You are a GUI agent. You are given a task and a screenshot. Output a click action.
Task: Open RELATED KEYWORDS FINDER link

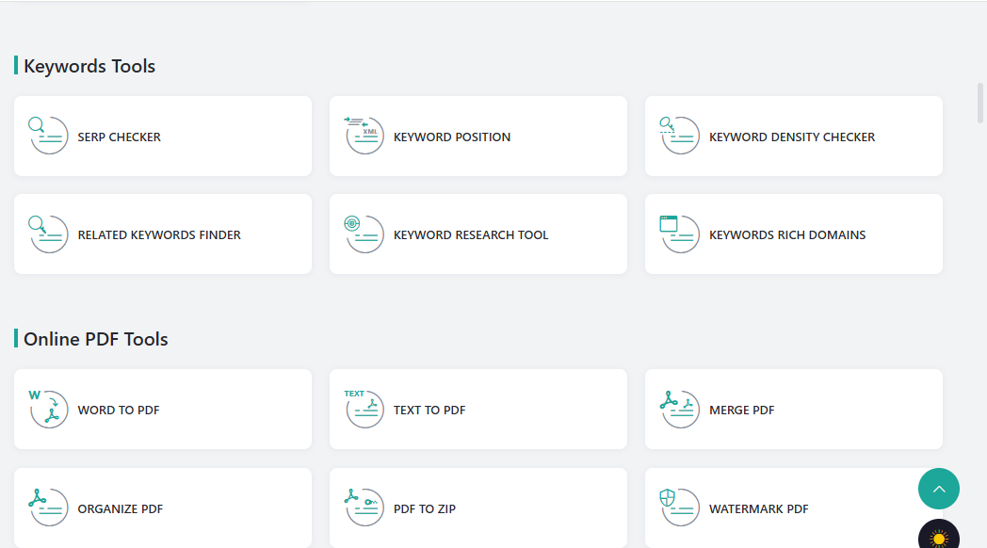coord(159,235)
